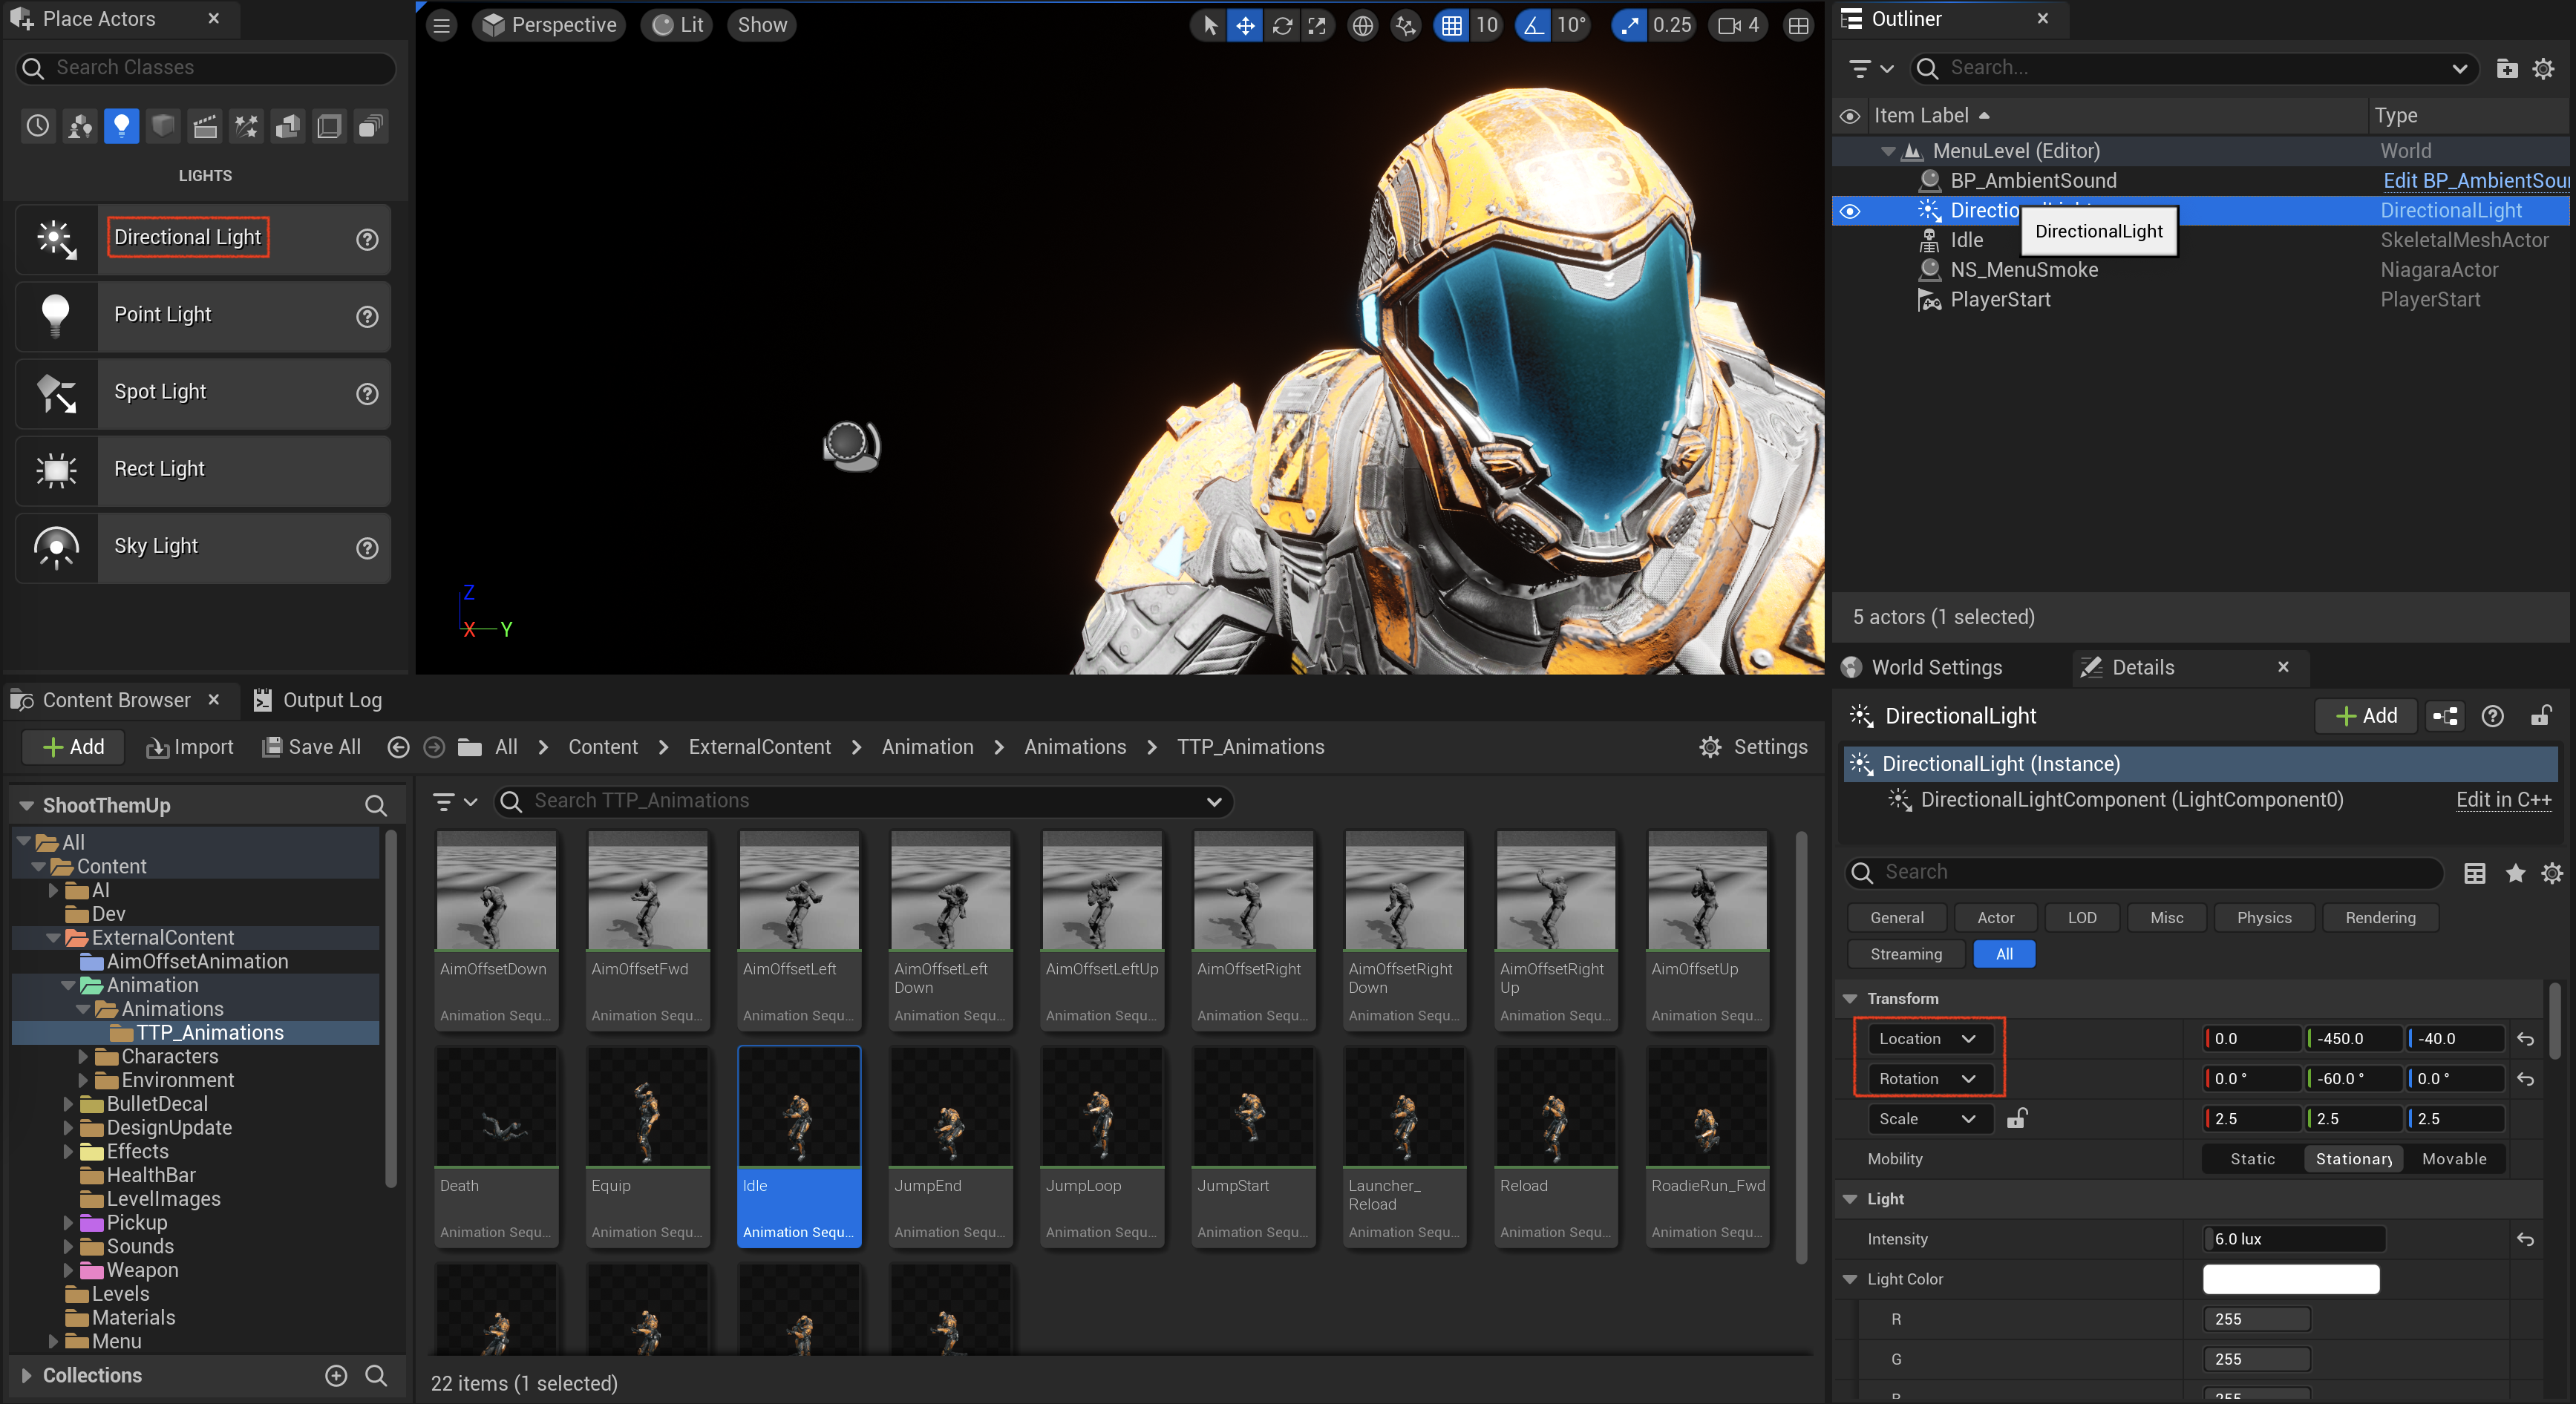Toggle the Scale lock ratio icon
Viewport: 2576px width, 1404px height.
(2016, 1118)
